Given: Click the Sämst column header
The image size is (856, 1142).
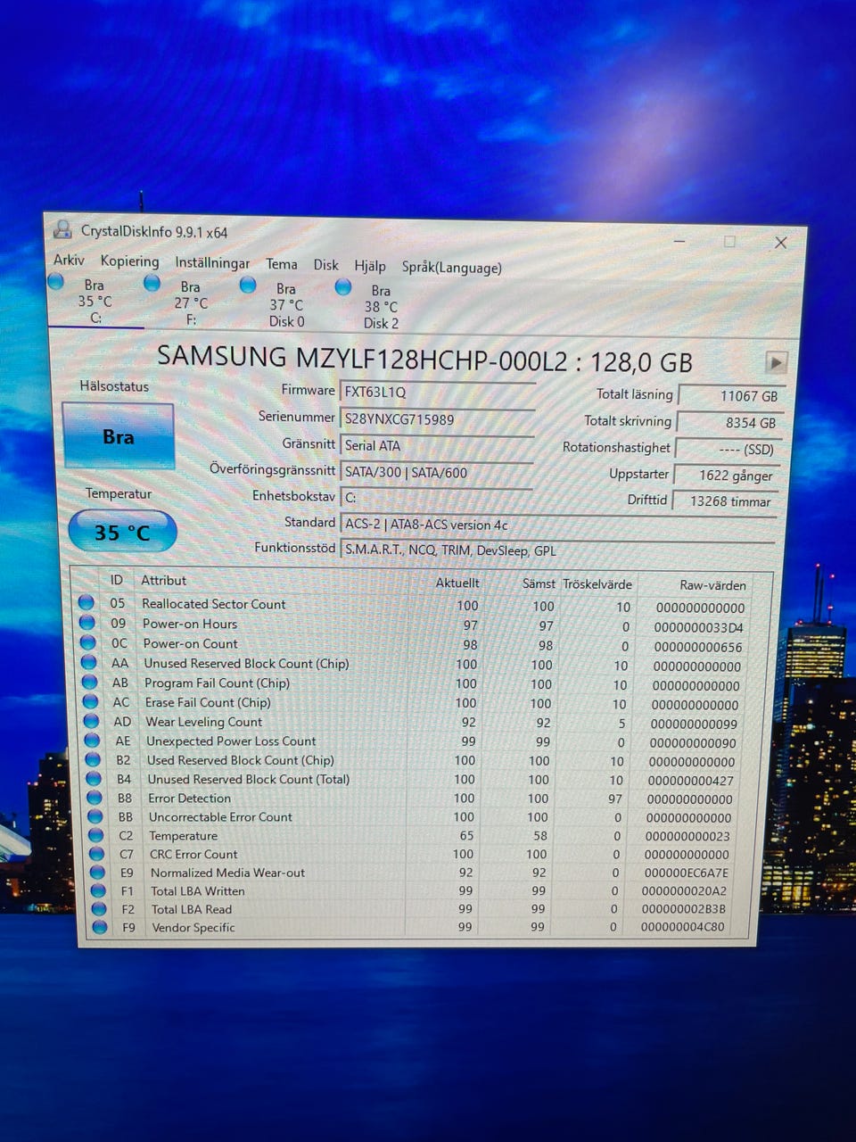Looking at the screenshot, I should 539,583.
